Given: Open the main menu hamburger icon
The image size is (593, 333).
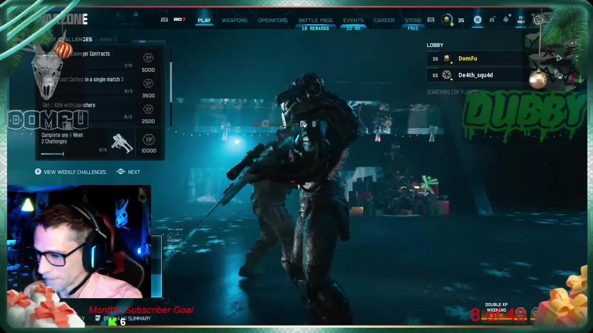Looking at the screenshot, I should tap(478, 20).
